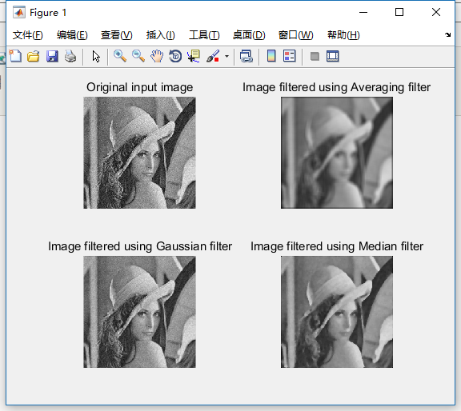Insert a legend using the toolbar icon

click(x=289, y=56)
